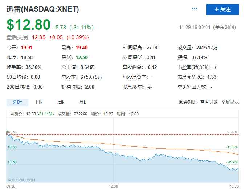Click the 16:00 end time marker
The width and height of the screenshot is (244, 189).
pos(233,186)
